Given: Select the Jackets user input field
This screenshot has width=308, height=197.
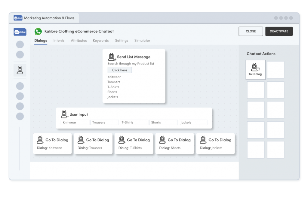Looking at the screenshot, I should 193,123.
